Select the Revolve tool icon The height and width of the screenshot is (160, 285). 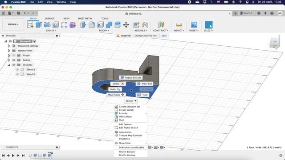point(47,25)
